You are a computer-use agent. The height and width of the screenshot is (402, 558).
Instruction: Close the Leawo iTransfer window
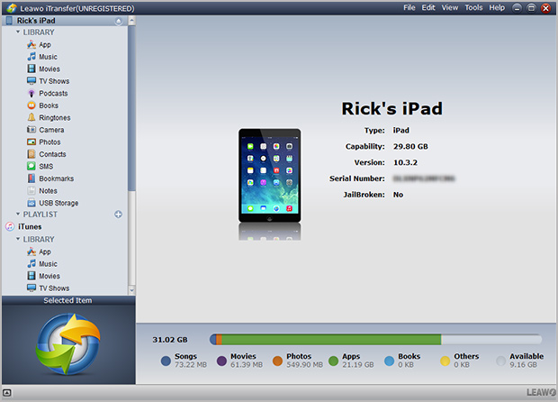pos(545,8)
